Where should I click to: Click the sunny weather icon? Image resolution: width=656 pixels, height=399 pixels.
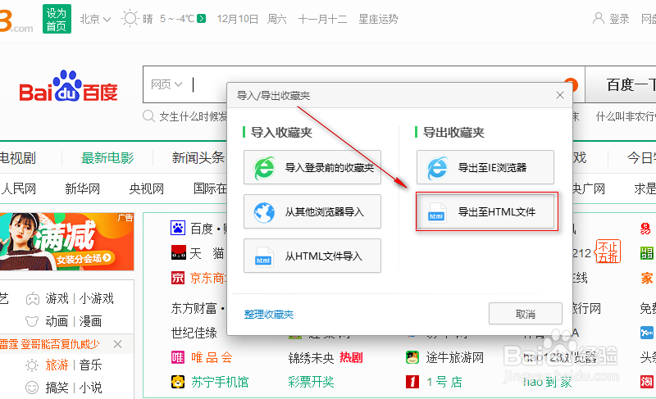[130, 19]
